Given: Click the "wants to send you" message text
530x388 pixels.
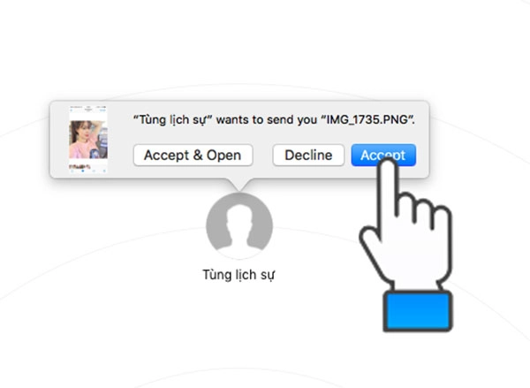Looking at the screenshot, I should point(267,119).
